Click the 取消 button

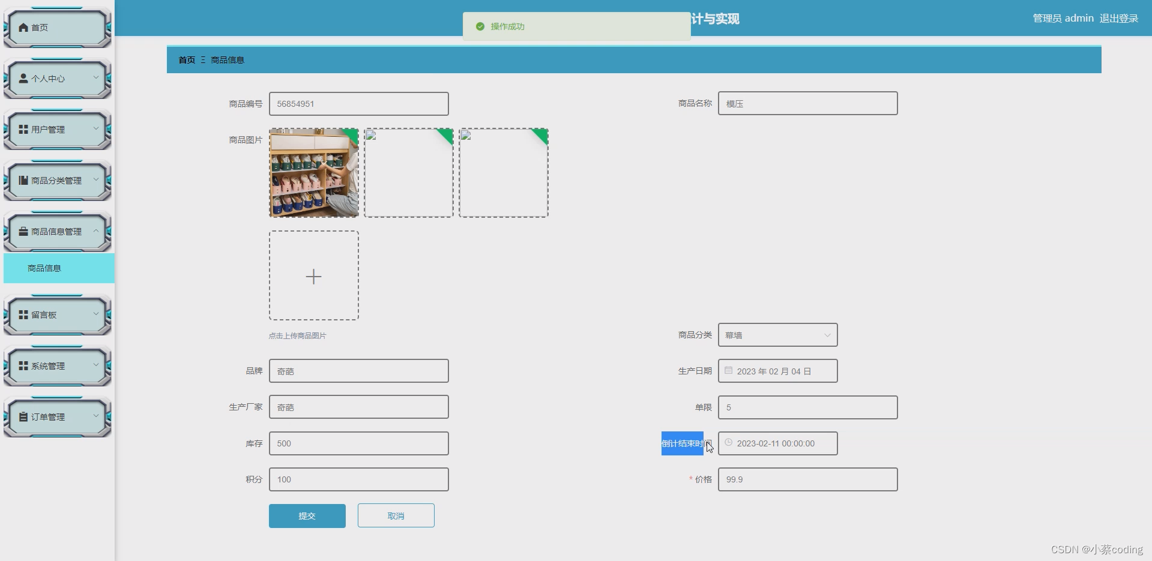point(396,516)
